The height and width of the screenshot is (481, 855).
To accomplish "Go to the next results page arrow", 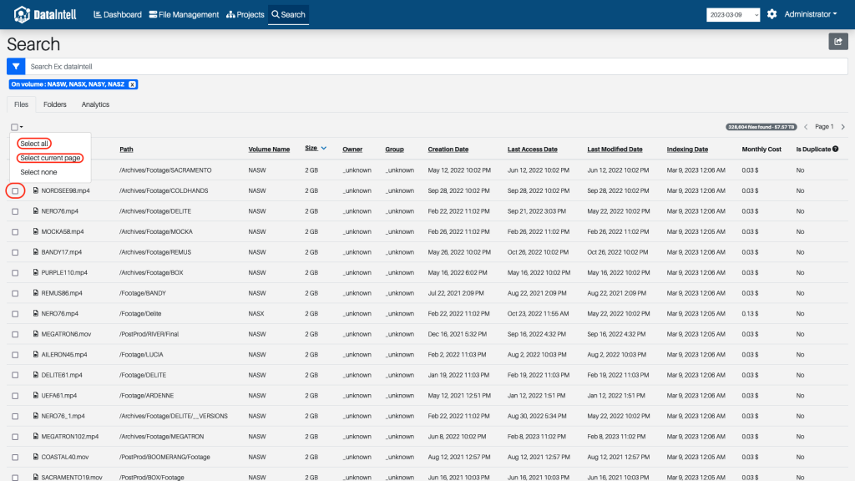I will coord(843,127).
